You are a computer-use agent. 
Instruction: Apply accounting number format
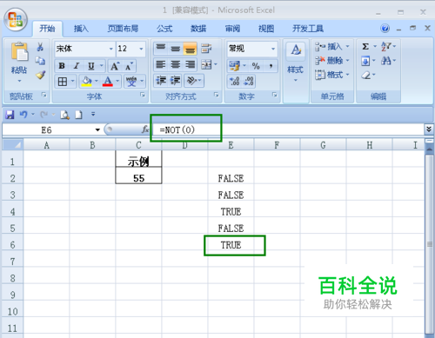tap(235, 66)
